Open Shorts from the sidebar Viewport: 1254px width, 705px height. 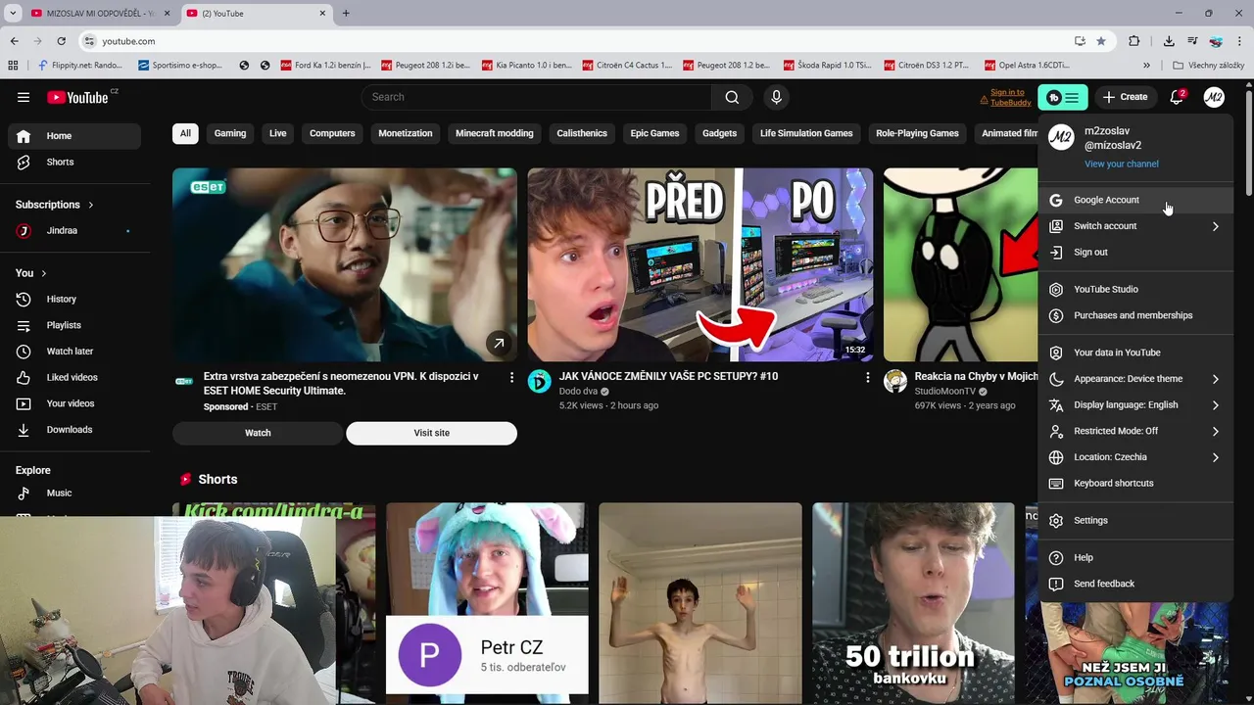(x=73, y=162)
